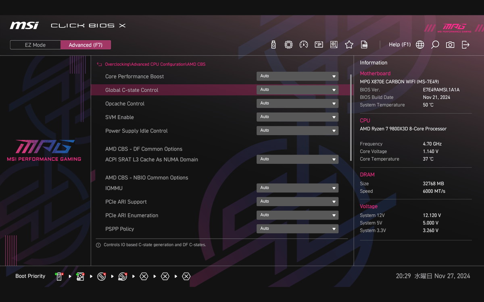Select the USB key boot device icon
Image resolution: width=484 pixels, height=302 pixels.
[59, 276]
